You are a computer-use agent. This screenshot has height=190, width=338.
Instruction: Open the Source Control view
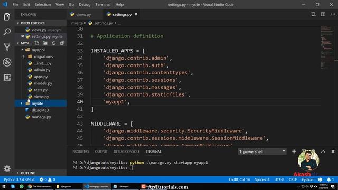coord(7,47)
